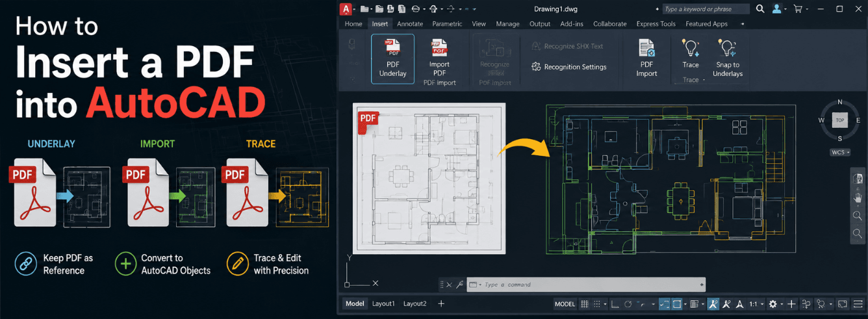868x319 pixels.
Task: Close the command line with X icon
Action: click(x=450, y=285)
